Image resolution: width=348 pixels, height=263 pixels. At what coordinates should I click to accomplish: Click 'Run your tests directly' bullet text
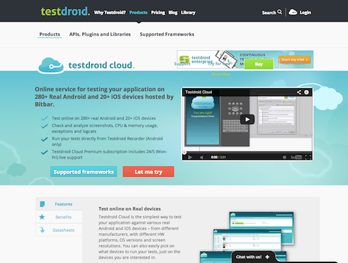click(107, 142)
